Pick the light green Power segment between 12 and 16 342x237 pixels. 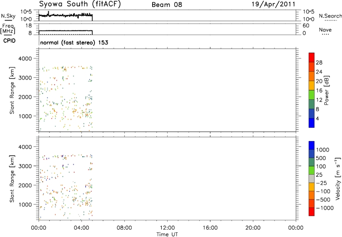(x=312, y=95)
